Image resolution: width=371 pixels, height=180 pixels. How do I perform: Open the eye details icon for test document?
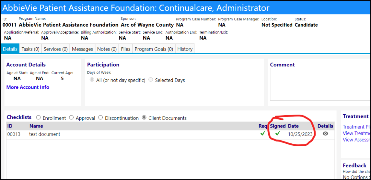(x=325, y=134)
